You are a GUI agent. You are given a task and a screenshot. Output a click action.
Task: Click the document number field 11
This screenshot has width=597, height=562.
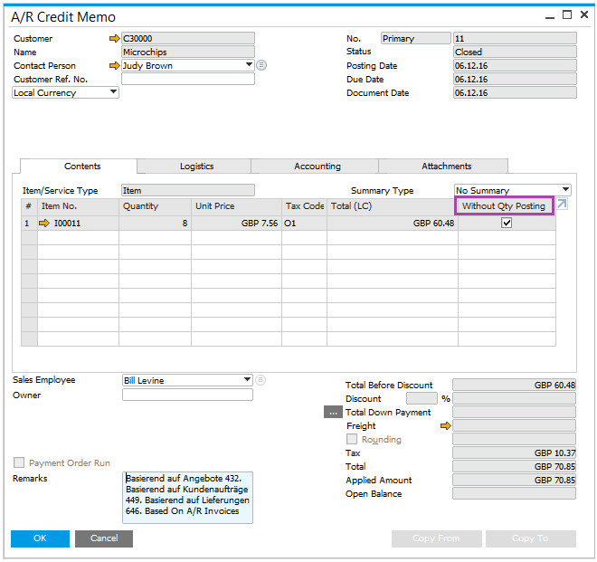[x=515, y=39]
